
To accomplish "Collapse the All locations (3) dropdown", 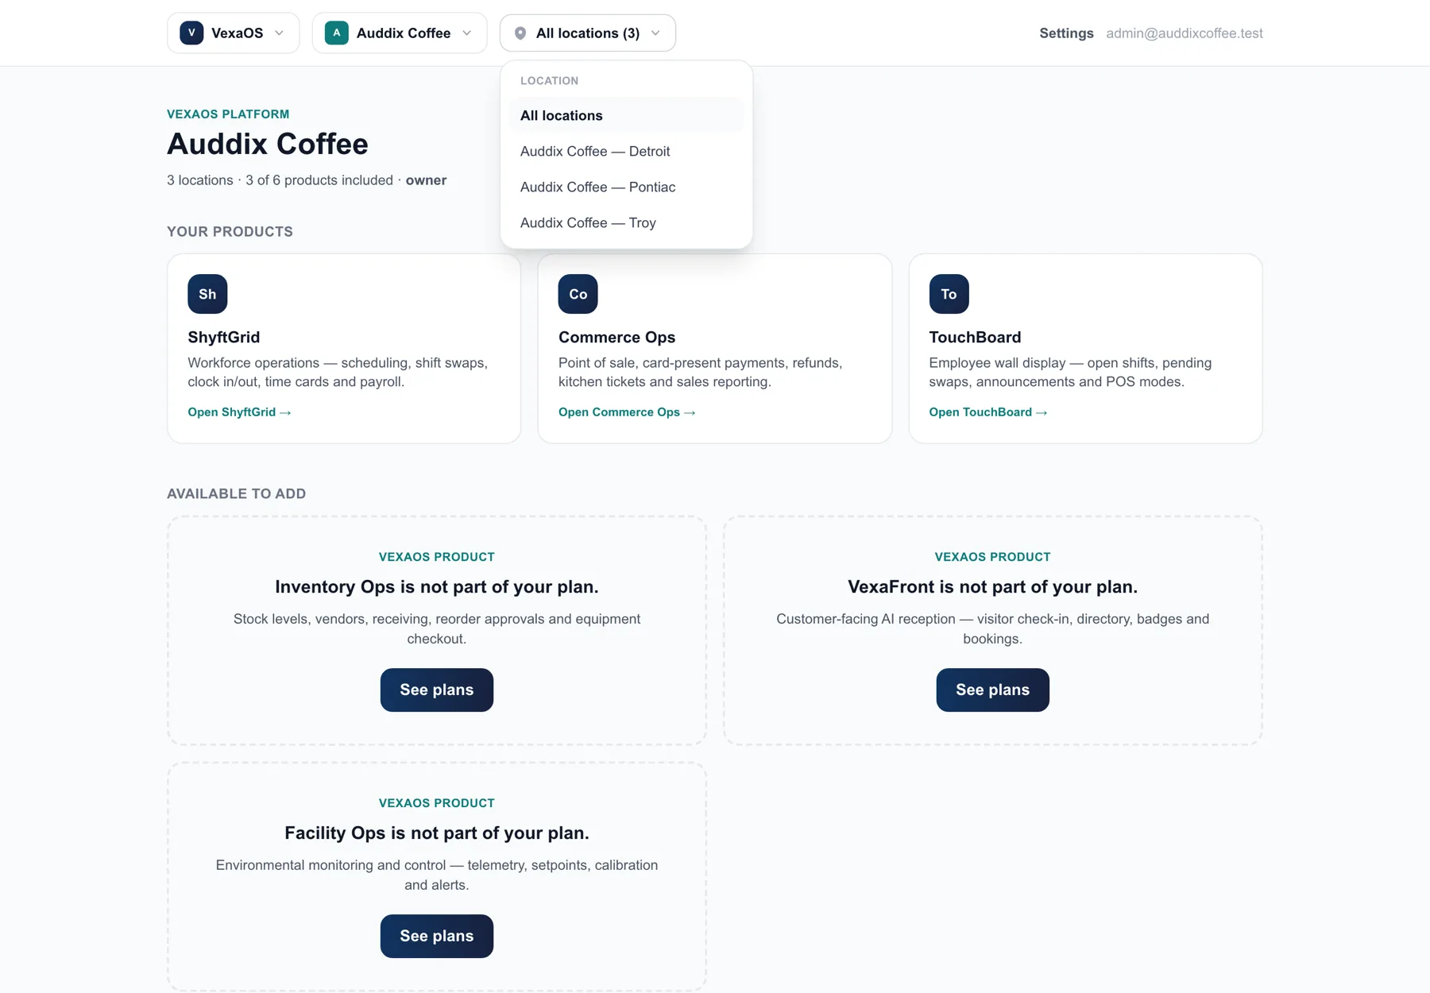I will (x=588, y=33).
